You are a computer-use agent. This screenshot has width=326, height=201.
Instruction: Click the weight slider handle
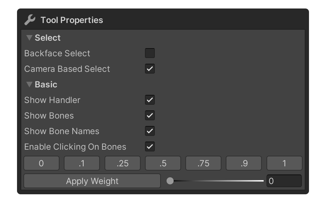pos(170,181)
